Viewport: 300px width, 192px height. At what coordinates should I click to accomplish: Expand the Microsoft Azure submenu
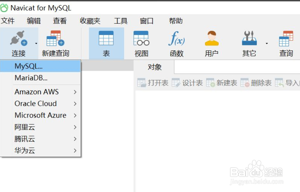40,115
